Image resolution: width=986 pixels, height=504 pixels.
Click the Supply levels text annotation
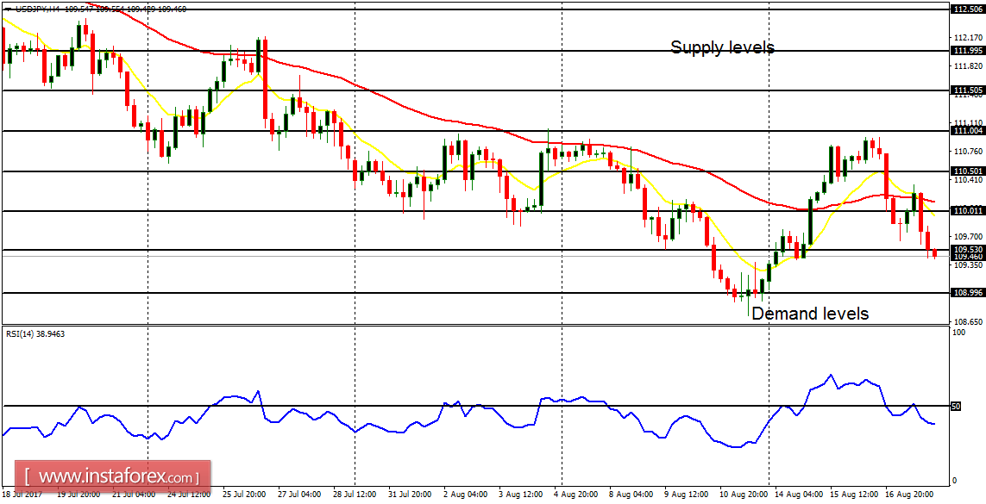pos(723,47)
